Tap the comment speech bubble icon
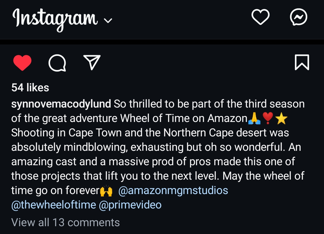The image size is (324, 234). pyautogui.click(x=57, y=63)
